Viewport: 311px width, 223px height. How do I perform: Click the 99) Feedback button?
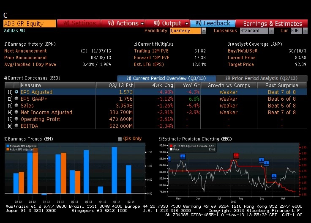[x=213, y=23]
